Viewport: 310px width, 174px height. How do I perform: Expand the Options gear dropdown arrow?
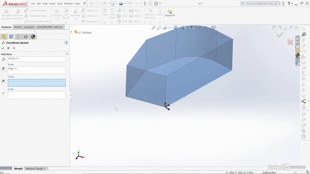click(x=160, y=3)
